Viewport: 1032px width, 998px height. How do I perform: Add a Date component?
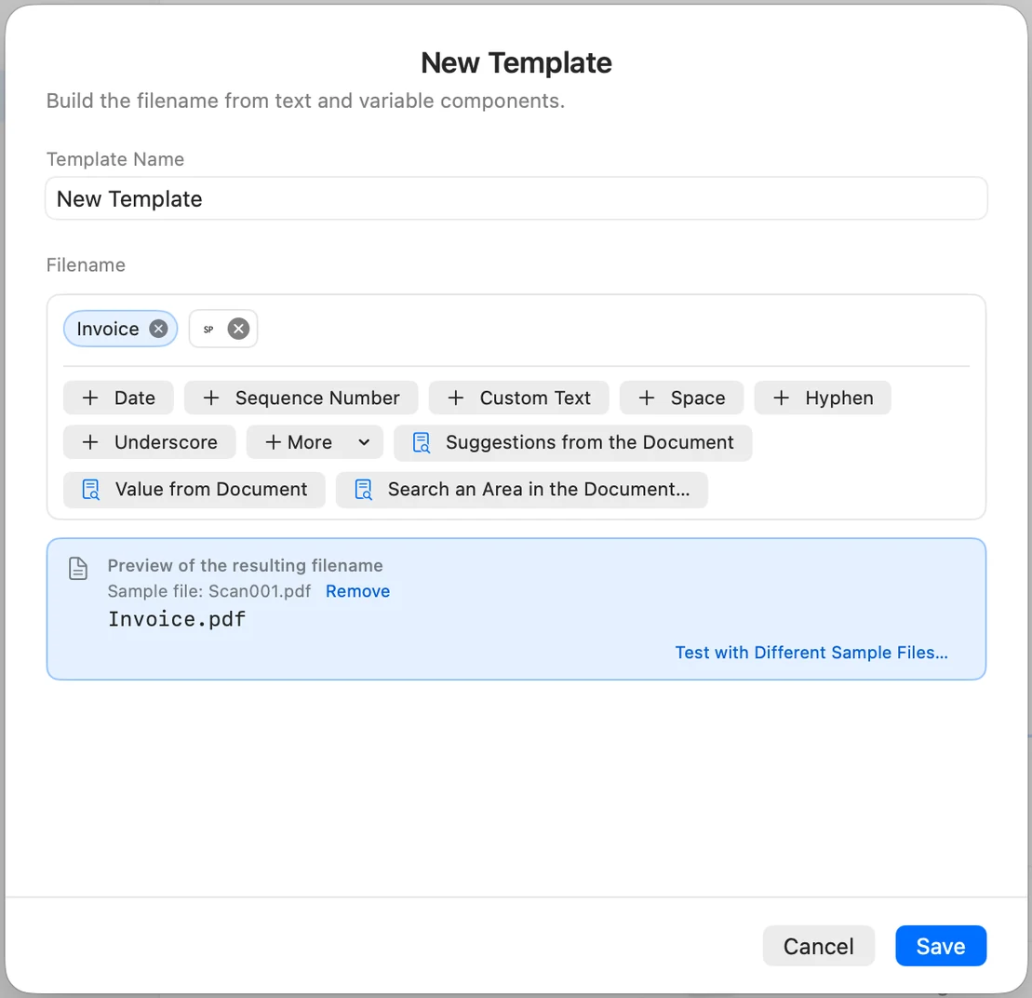pos(118,398)
